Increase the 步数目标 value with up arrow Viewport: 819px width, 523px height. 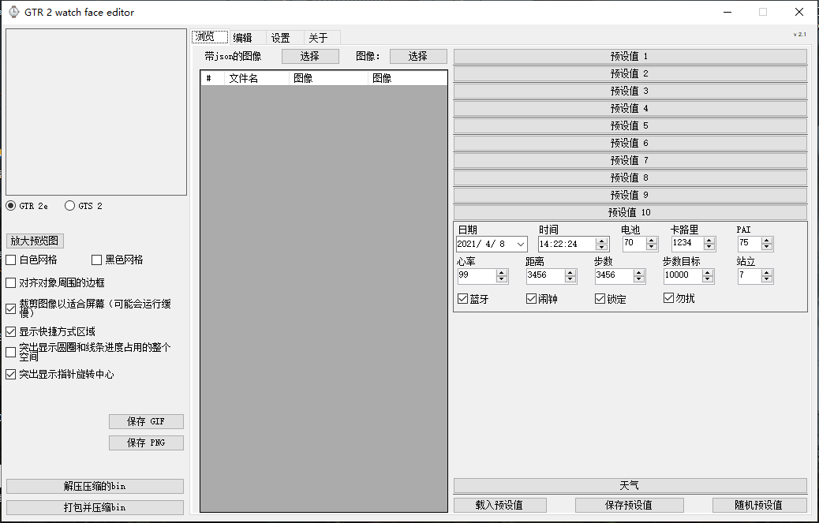(x=708, y=272)
